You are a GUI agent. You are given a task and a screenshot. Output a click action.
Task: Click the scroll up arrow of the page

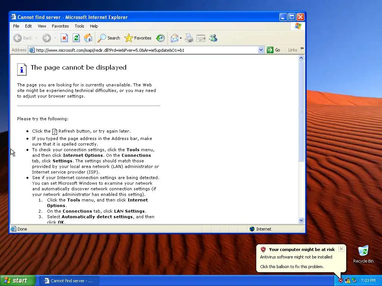[x=301, y=58]
